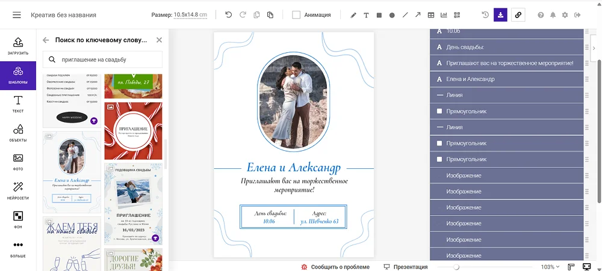Add a QR code using the toolbar icon
This screenshot has width=602, height=271.
click(458, 15)
